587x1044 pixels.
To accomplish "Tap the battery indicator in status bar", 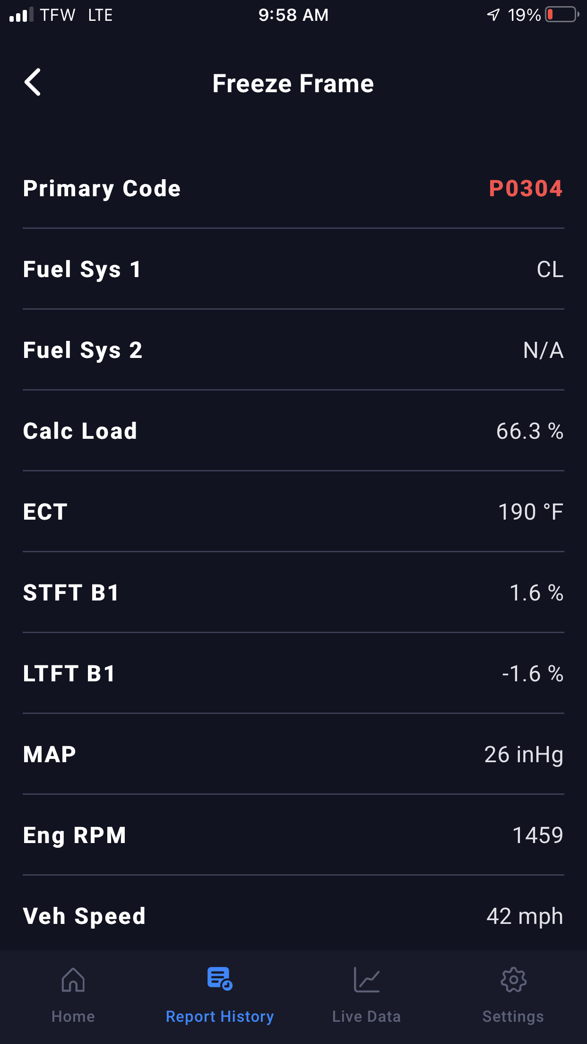I will tap(561, 15).
